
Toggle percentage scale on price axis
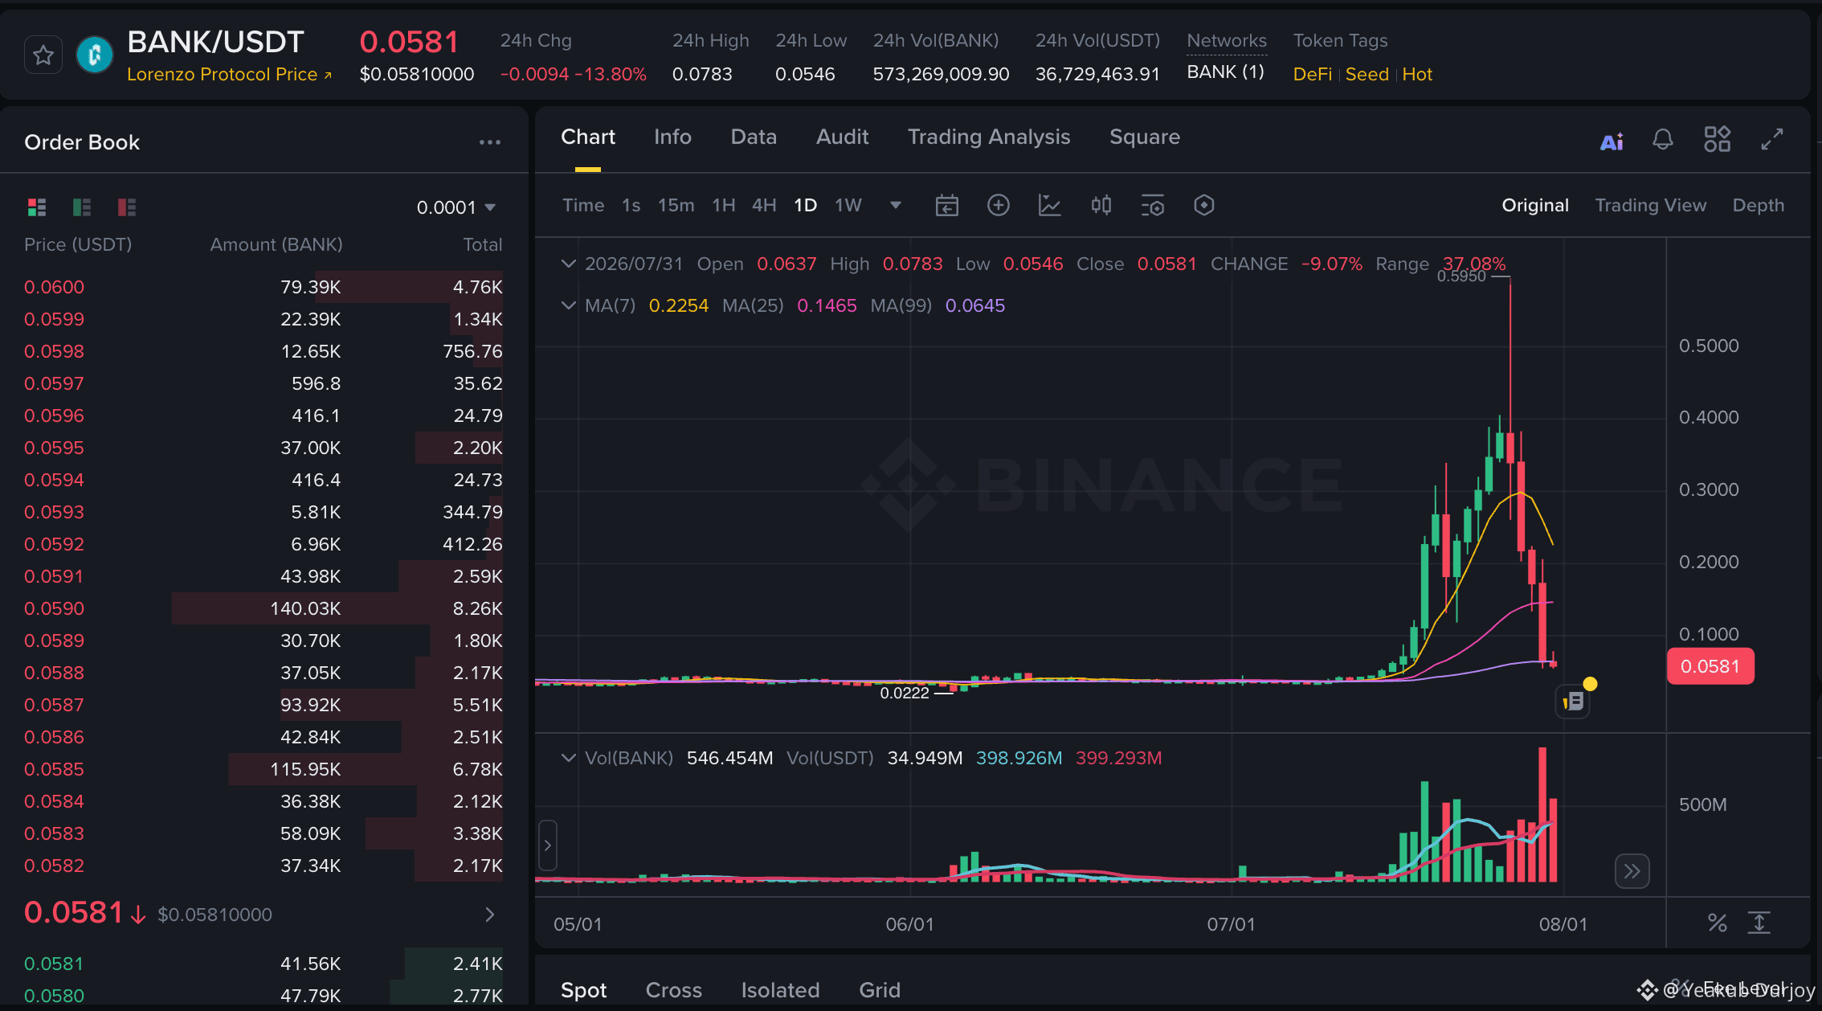coord(1718,923)
